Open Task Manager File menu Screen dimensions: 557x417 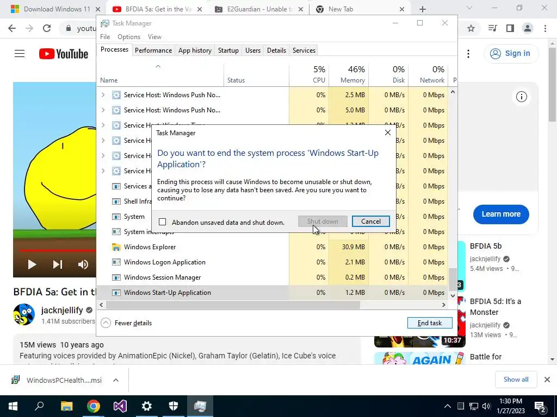coord(105,37)
